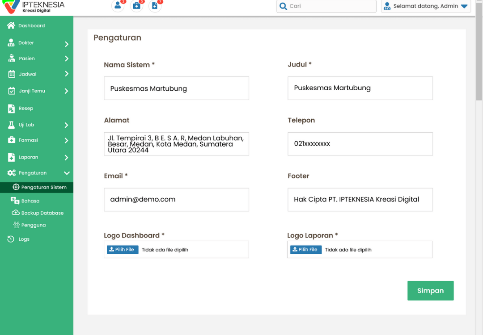Open the Janji Temu sidebar menu
The image size is (483, 335).
tap(32, 91)
